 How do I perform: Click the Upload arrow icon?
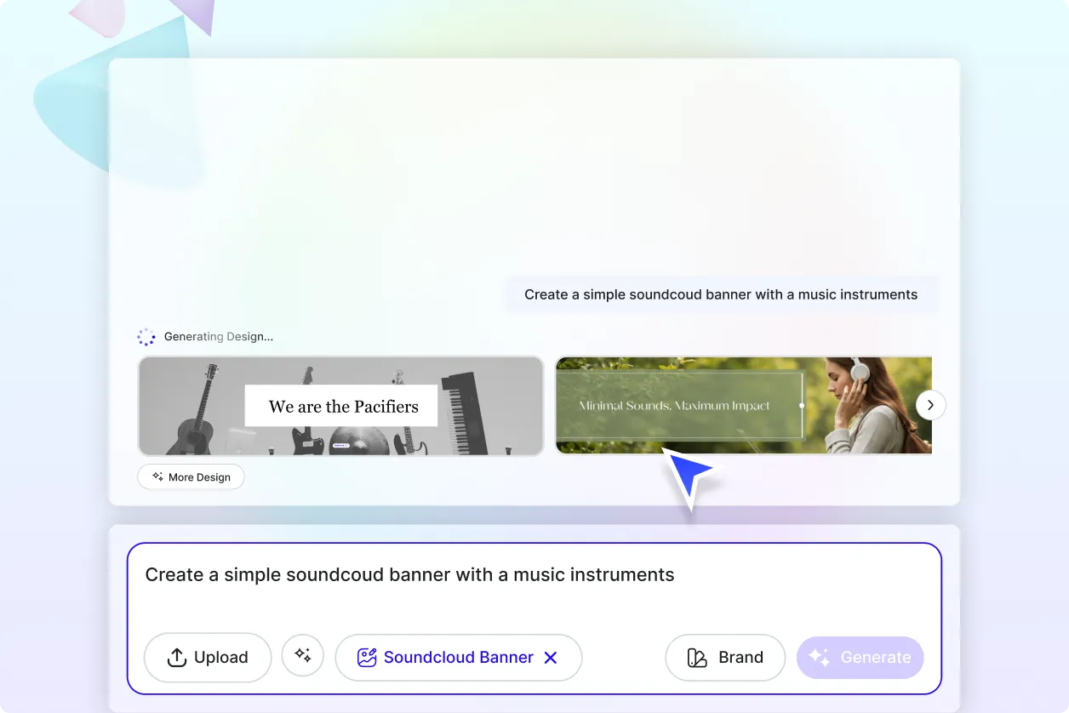(x=176, y=658)
